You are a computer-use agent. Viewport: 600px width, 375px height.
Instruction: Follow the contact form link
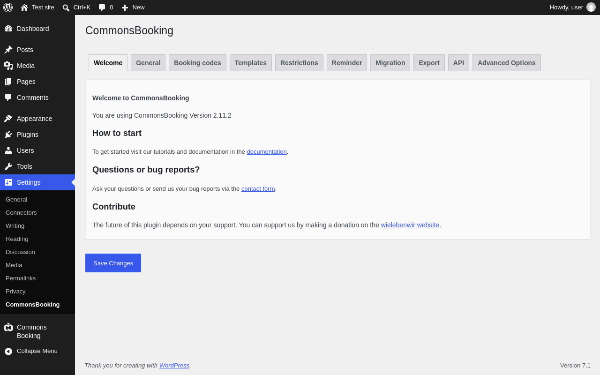258,188
